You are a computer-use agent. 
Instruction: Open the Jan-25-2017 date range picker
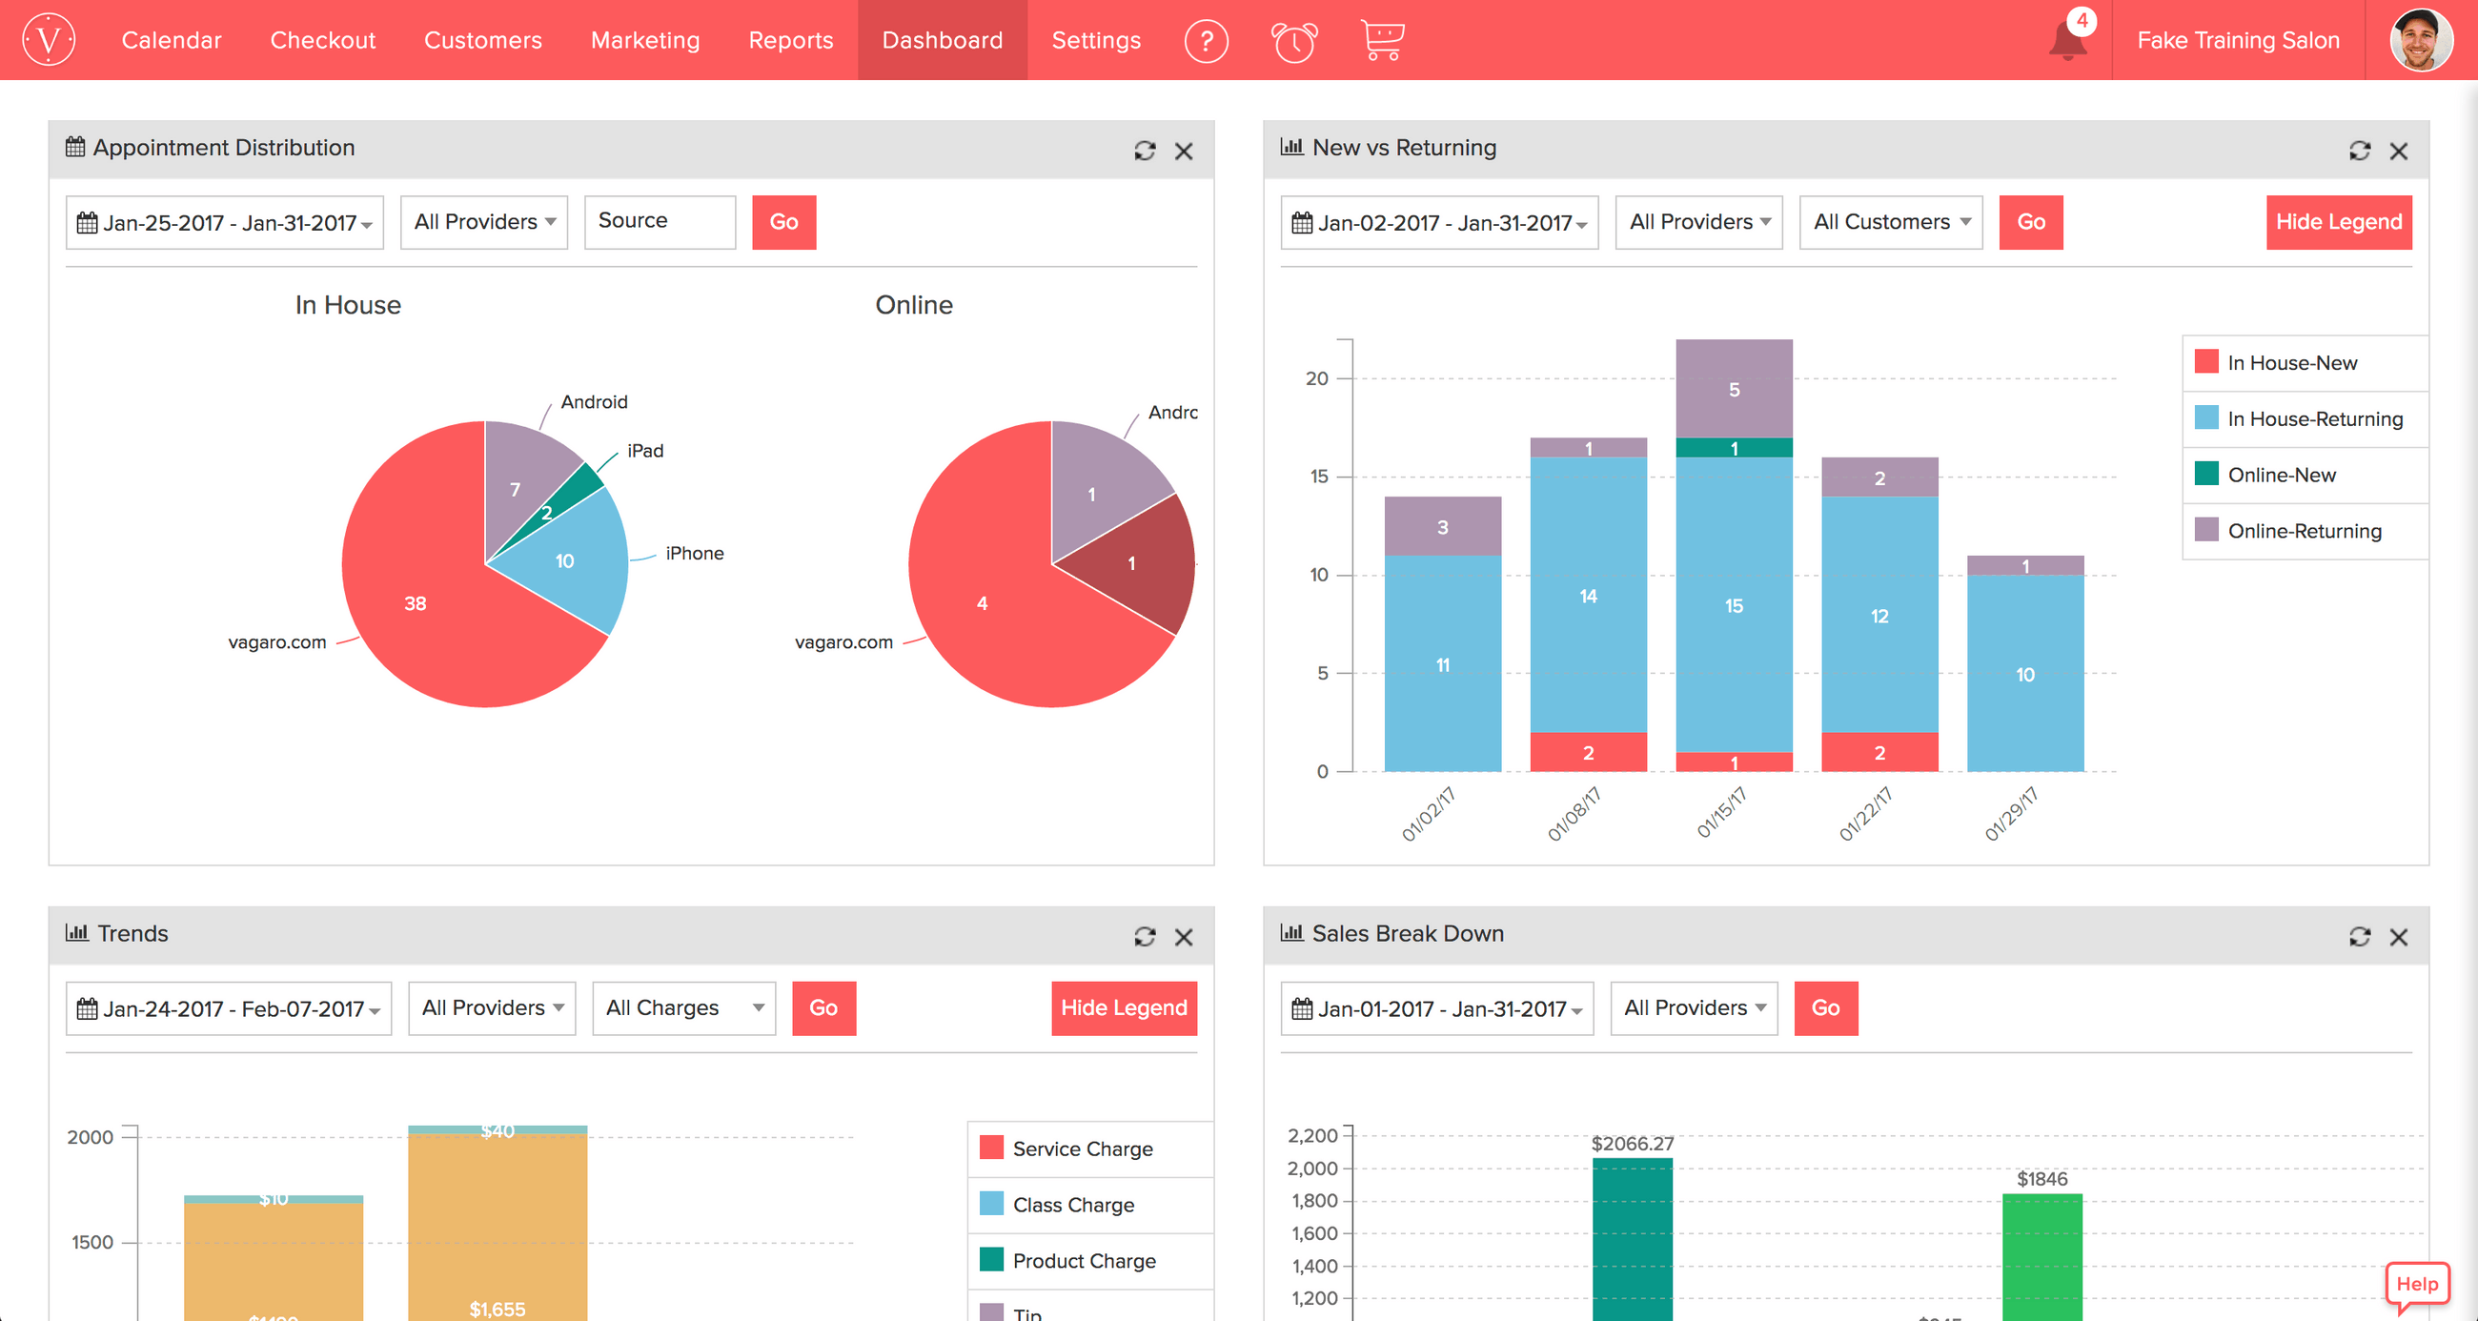(224, 221)
